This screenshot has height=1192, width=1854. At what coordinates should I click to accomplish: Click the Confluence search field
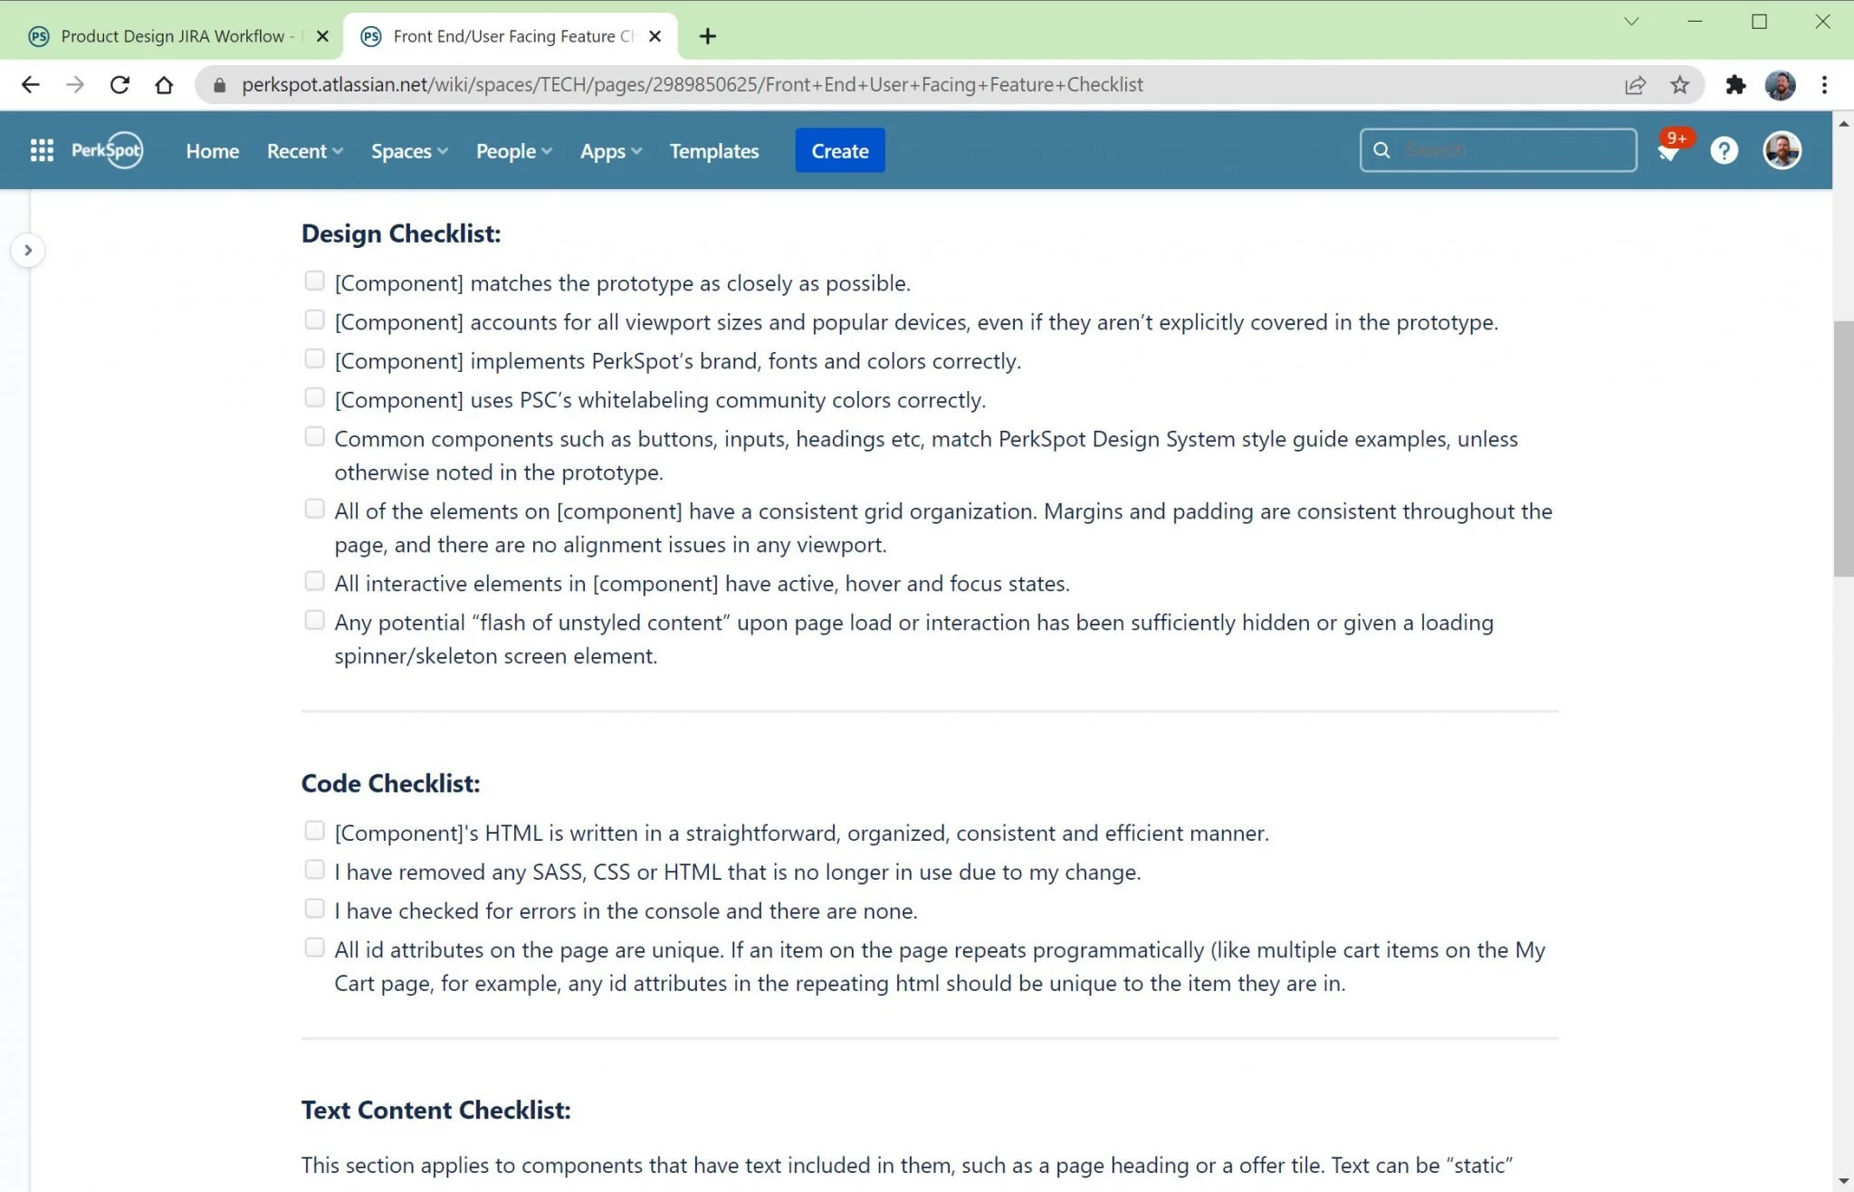pos(1512,150)
